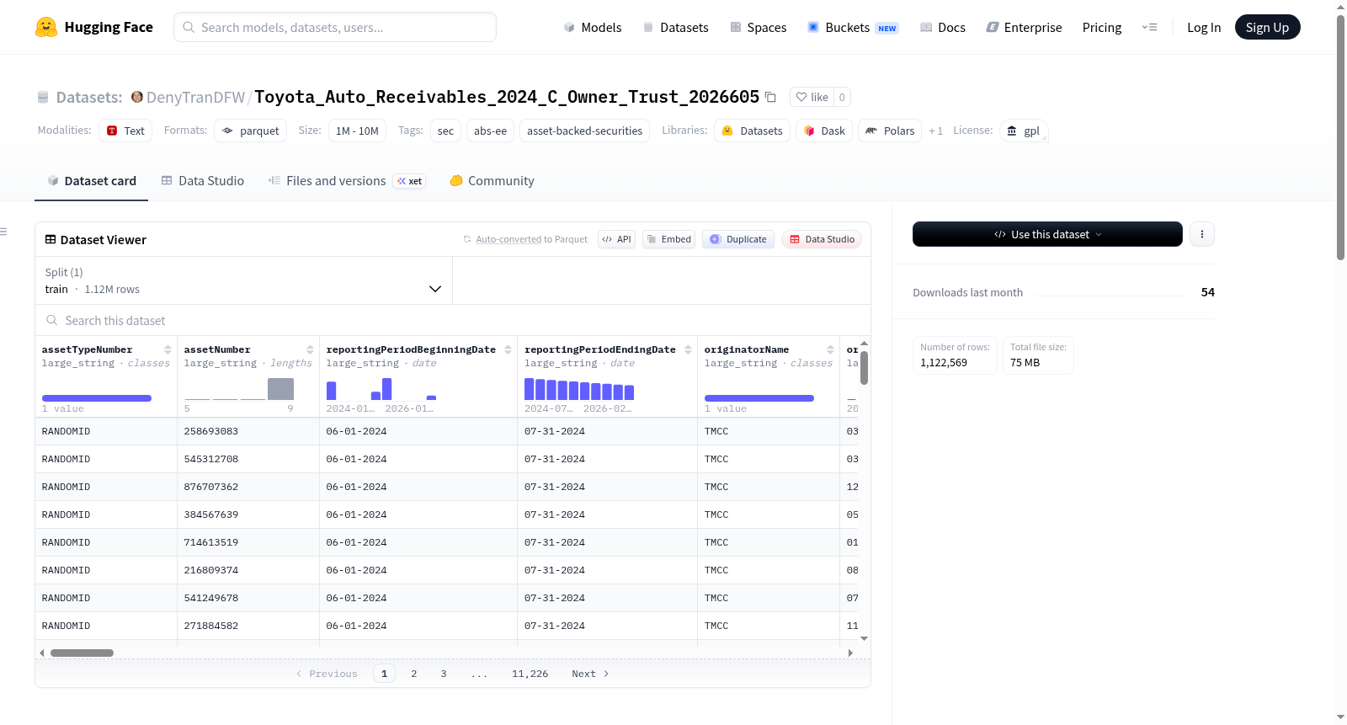Screen dimensions: 1347x725
Task: Click the xet badge on Files tab
Action: 410,181
